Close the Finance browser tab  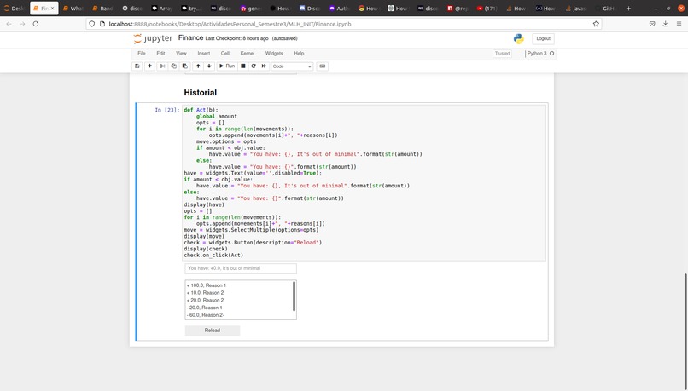tap(52, 9)
